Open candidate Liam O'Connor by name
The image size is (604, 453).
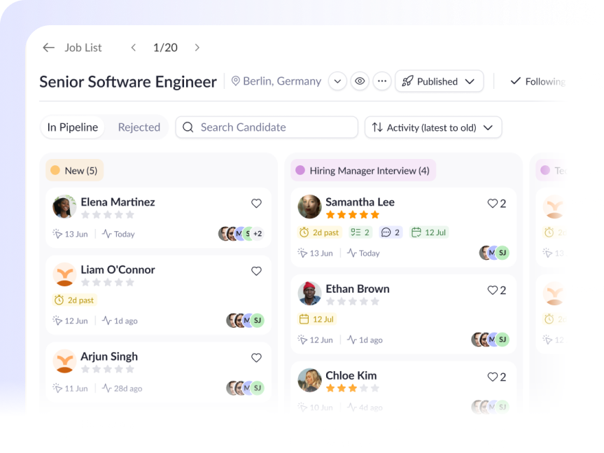118,270
